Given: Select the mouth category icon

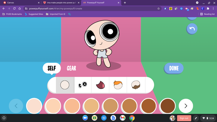Looking at the screenshot, I should point(100,85).
